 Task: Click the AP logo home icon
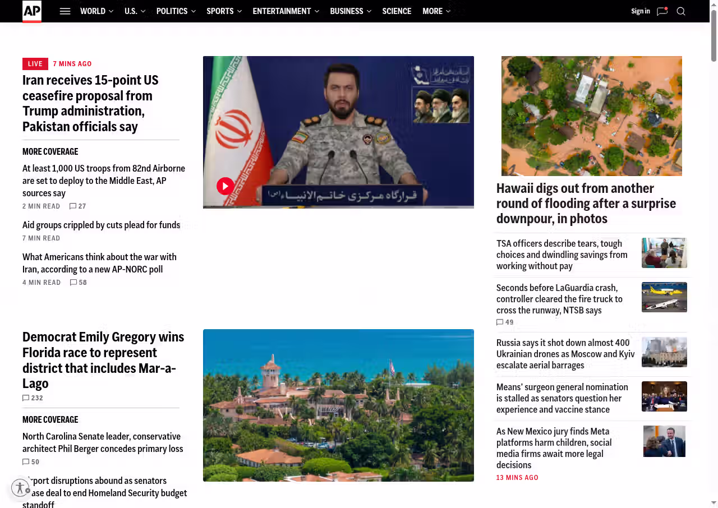[x=32, y=11]
